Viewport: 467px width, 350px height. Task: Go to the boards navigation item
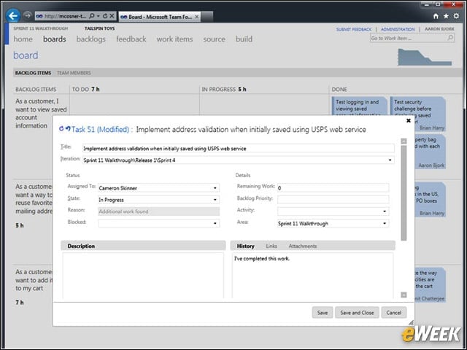[x=55, y=39]
